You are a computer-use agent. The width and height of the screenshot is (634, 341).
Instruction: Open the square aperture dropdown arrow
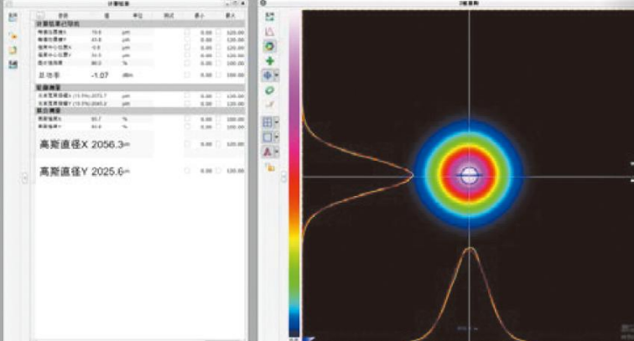[x=278, y=137]
